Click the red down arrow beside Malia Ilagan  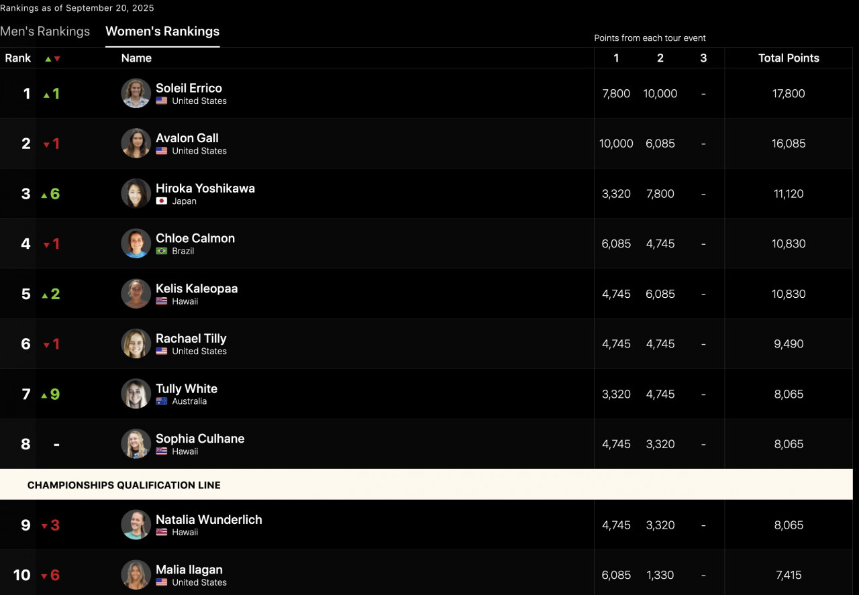tap(44, 576)
